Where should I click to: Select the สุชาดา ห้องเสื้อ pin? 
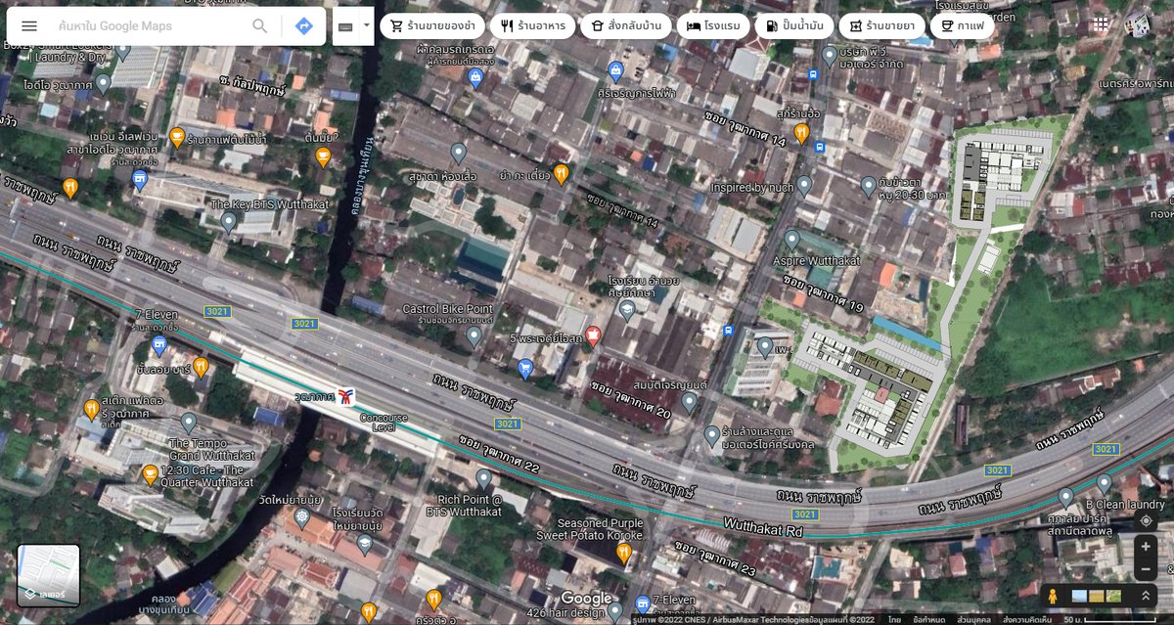pyautogui.click(x=458, y=153)
